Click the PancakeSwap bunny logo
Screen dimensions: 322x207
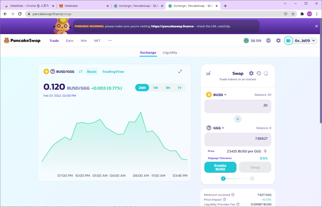(x=6, y=41)
